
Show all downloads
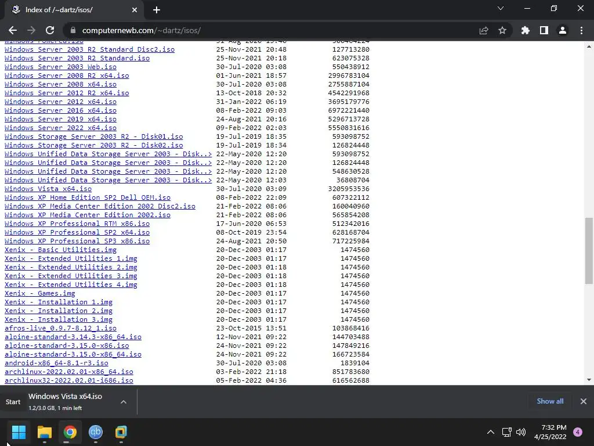[550, 401]
